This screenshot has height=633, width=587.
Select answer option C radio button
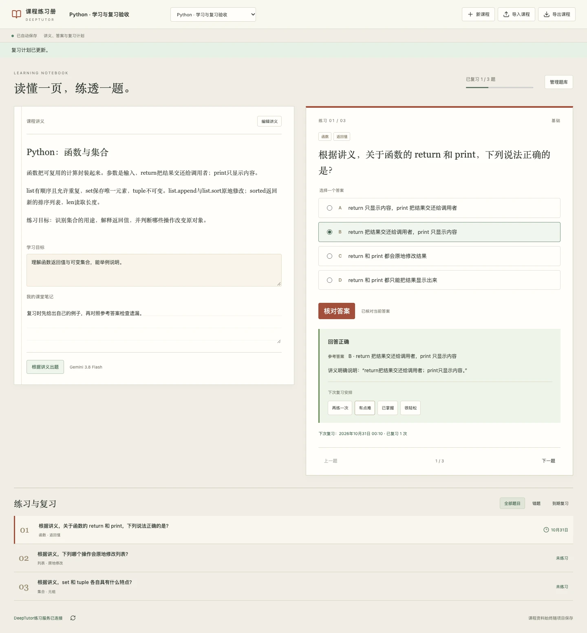329,256
